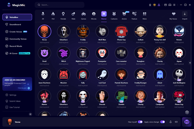Select the Ghostface voice in top row
The image size is (194, 129).
coord(64,32)
